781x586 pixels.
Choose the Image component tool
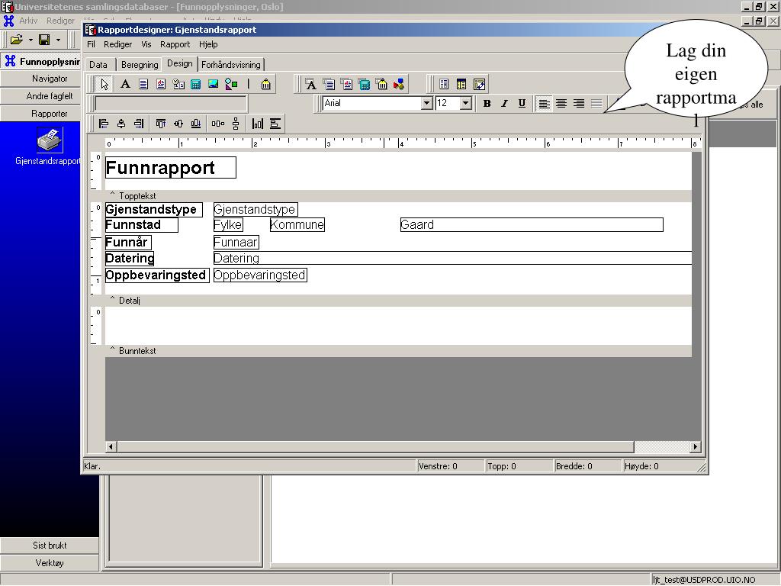pyautogui.click(x=214, y=84)
